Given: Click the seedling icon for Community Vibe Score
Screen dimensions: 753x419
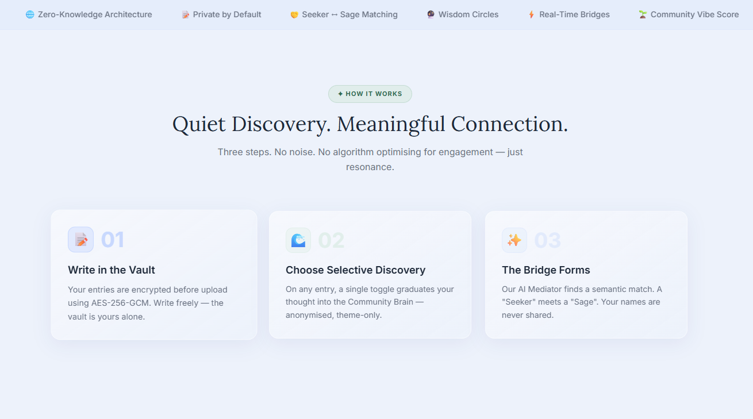Looking at the screenshot, I should pyautogui.click(x=641, y=14).
